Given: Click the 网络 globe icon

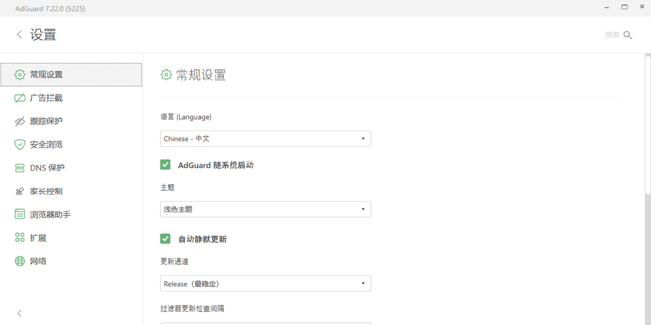Looking at the screenshot, I should pyautogui.click(x=20, y=261).
